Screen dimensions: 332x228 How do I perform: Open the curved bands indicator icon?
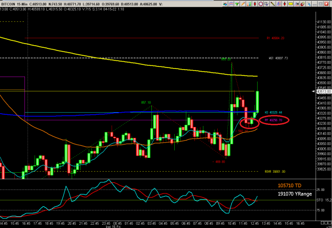click(231, 4)
